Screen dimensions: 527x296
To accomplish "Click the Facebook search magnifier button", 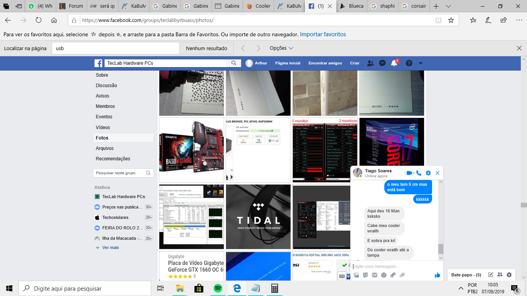I will pos(234,63).
